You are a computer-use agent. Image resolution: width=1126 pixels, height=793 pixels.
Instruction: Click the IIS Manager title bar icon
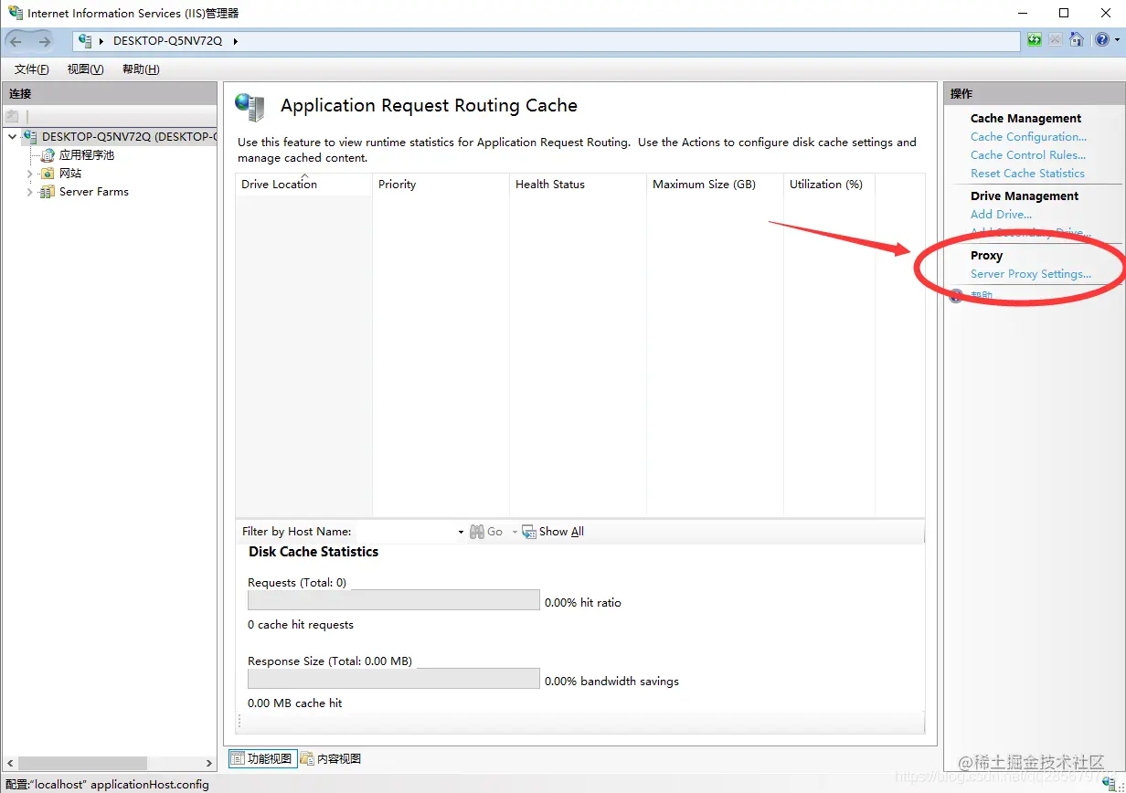[x=16, y=13]
